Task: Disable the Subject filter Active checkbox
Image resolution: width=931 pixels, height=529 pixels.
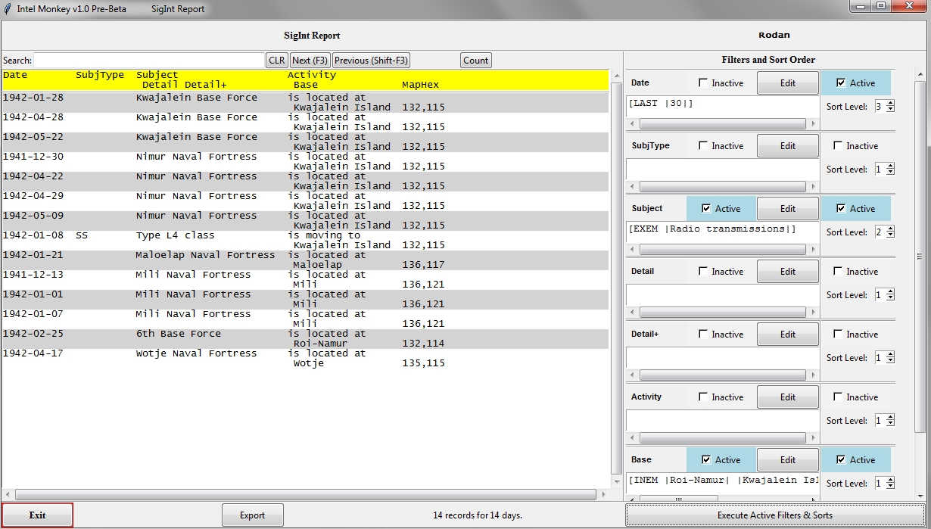Action: 707,209
